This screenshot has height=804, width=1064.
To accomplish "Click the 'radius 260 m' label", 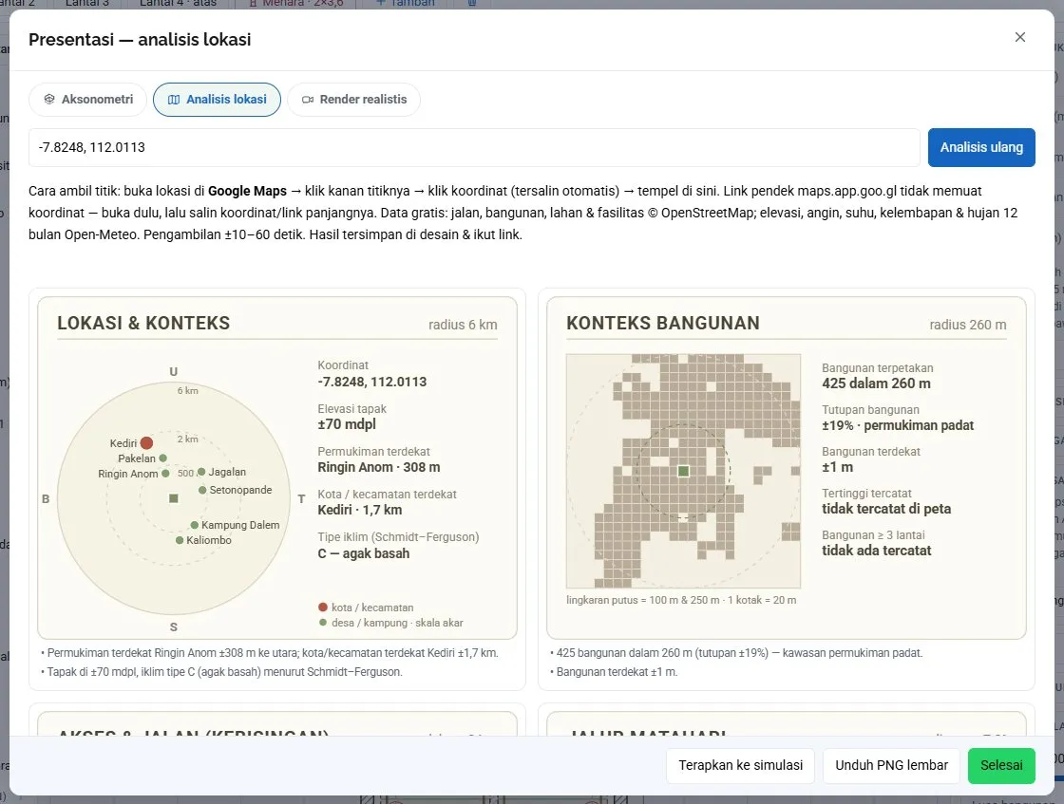I will pos(968,325).
